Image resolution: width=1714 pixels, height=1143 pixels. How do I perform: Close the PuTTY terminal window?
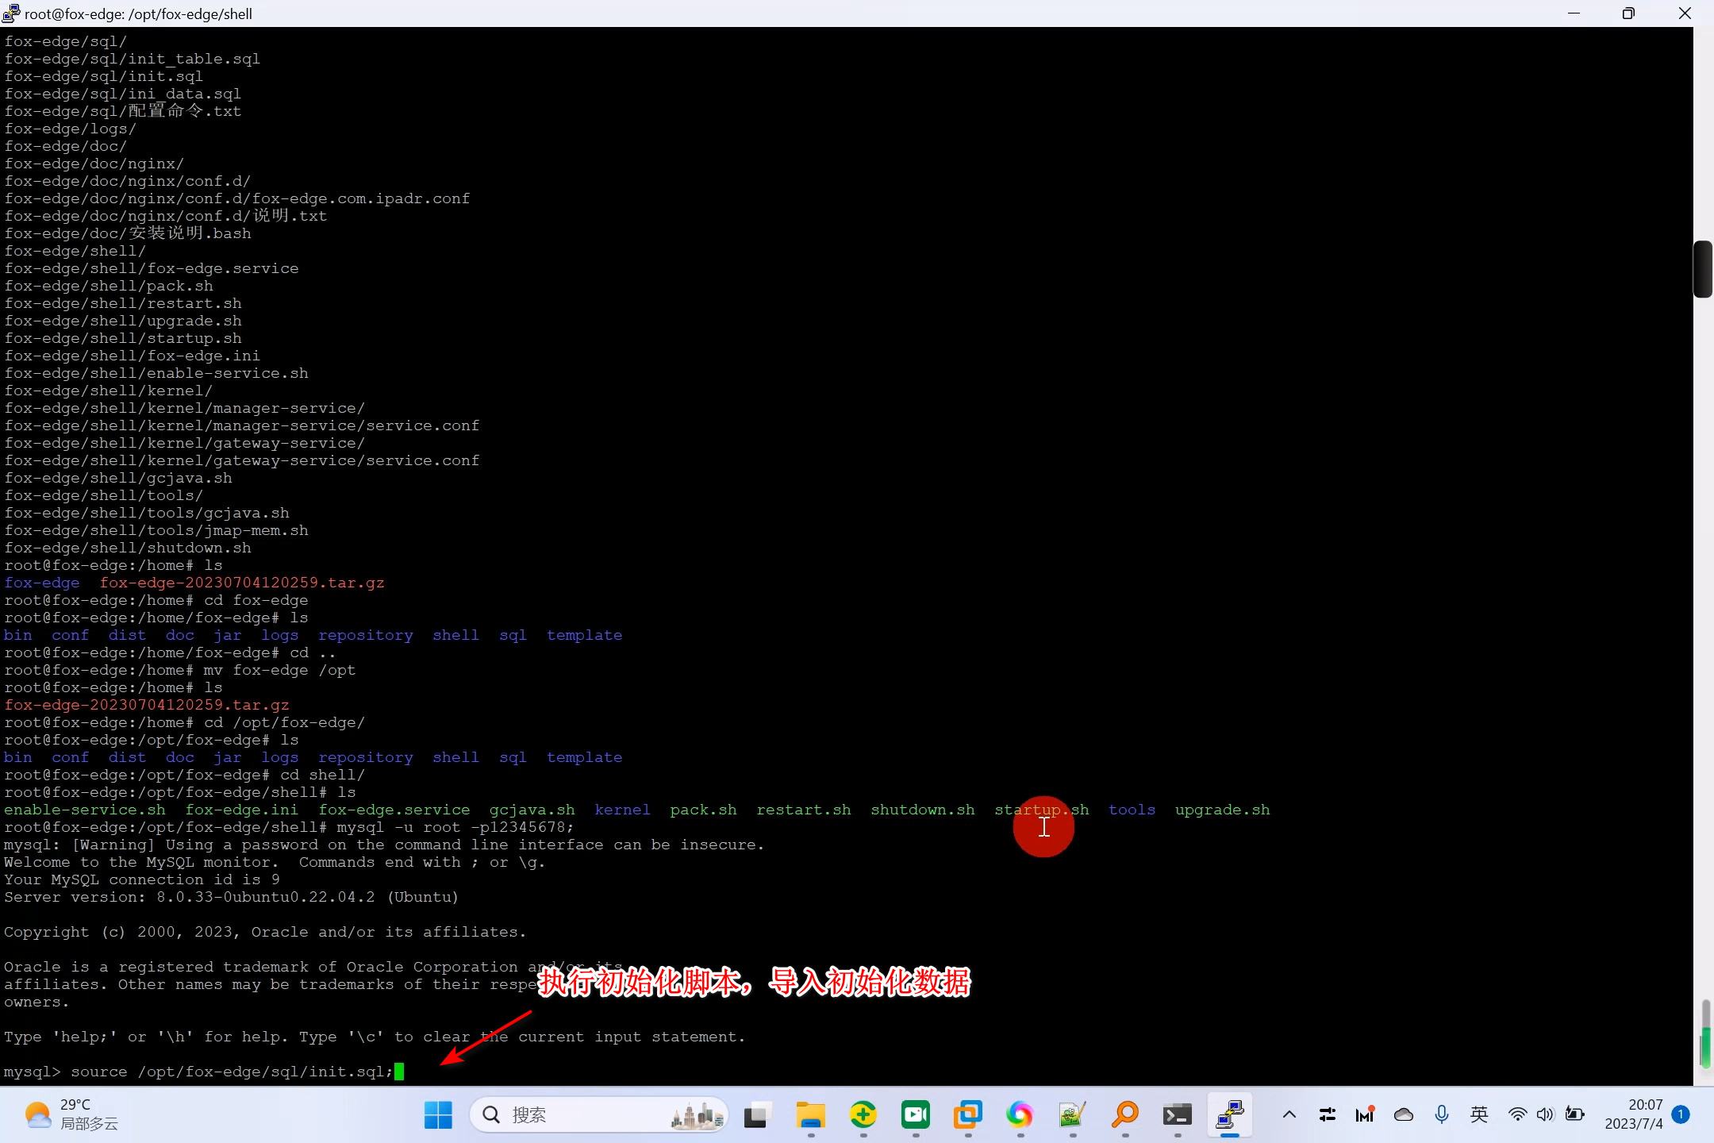[x=1685, y=13]
